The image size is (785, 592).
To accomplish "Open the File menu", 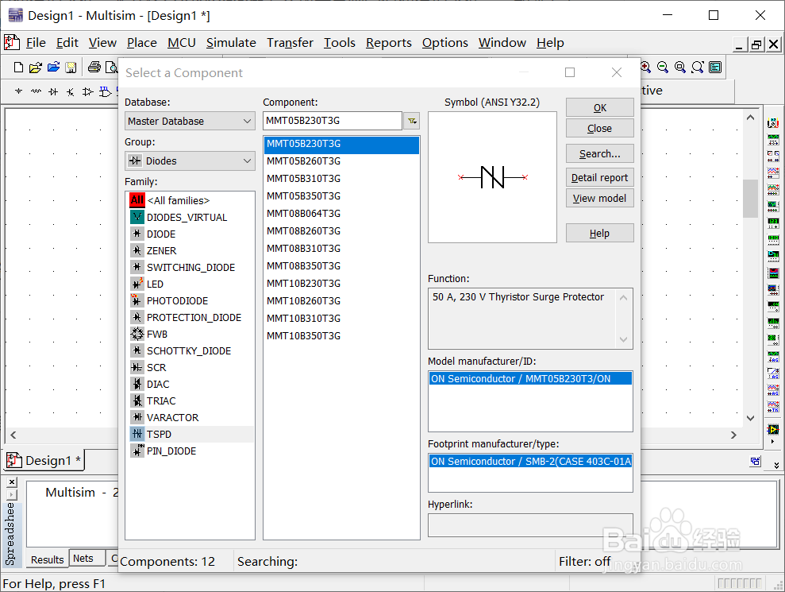I will (x=36, y=43).
